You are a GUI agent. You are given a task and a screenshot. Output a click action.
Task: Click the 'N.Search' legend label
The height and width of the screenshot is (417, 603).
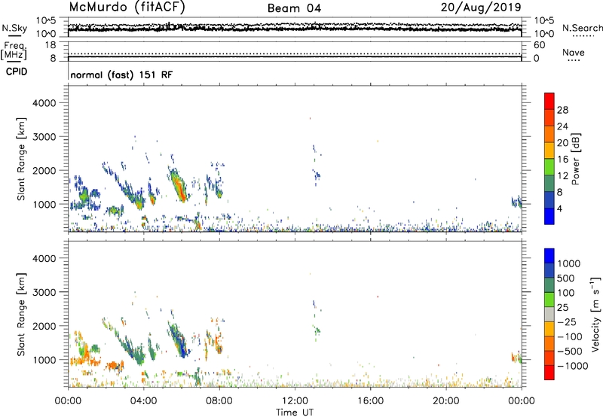point(582,28)
